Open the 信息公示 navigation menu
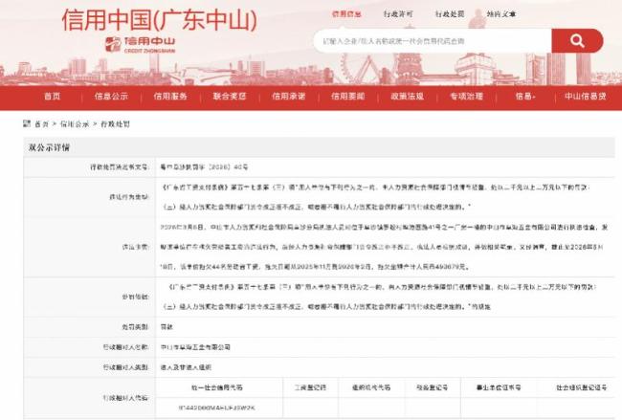The width and height of the screenshot is (622, 420). point(111,97)
